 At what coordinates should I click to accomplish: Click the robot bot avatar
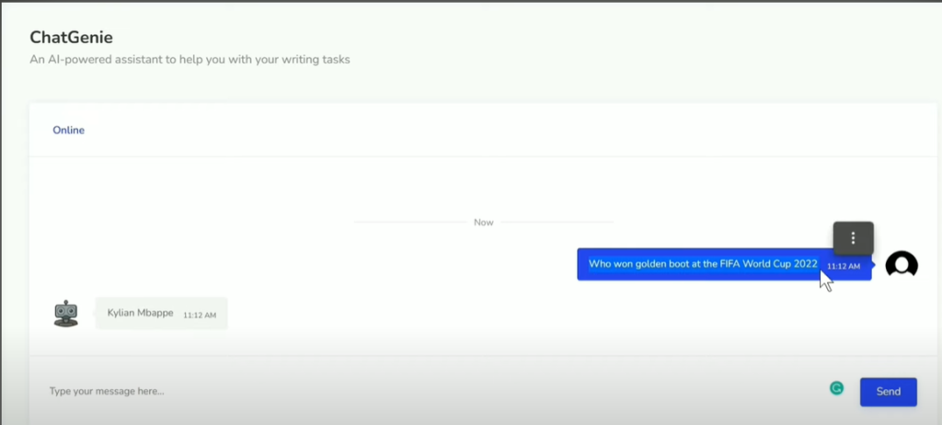(66, 313)
